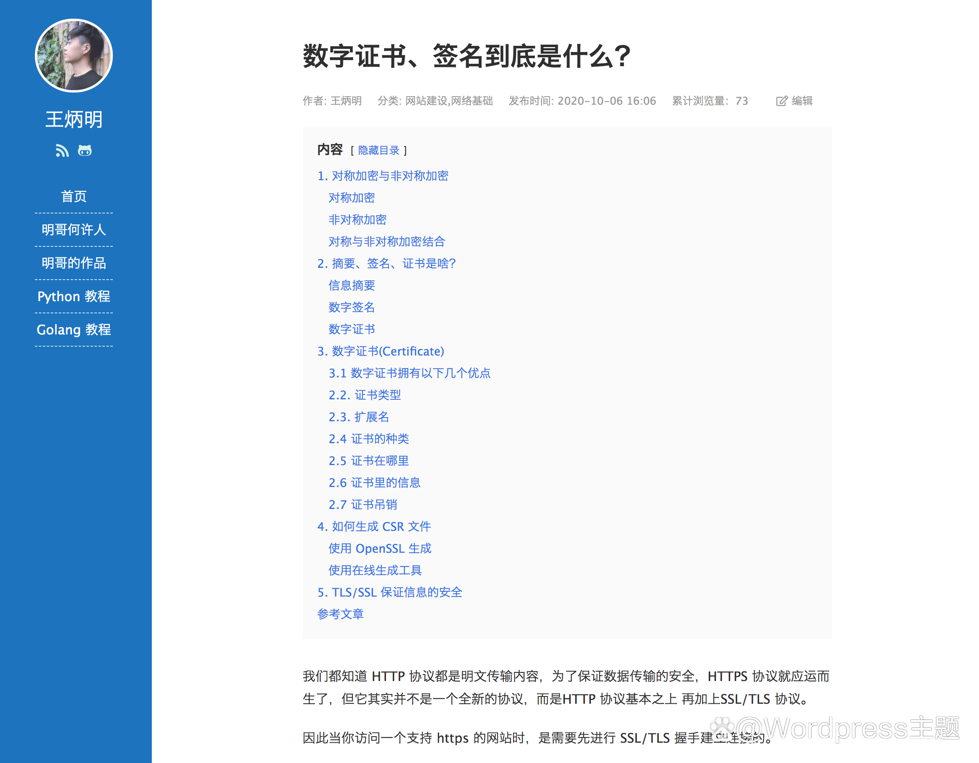The height and width of the screenshot is (763, 979).
Task: Jump to 3.1 数字证书拥有以下几个优点
Action: [409, 373]
